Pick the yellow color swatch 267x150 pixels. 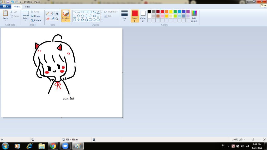(x=171, y=12)
